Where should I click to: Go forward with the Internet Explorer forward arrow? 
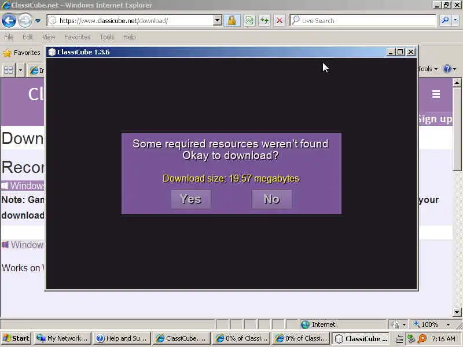tap(25, 21)
